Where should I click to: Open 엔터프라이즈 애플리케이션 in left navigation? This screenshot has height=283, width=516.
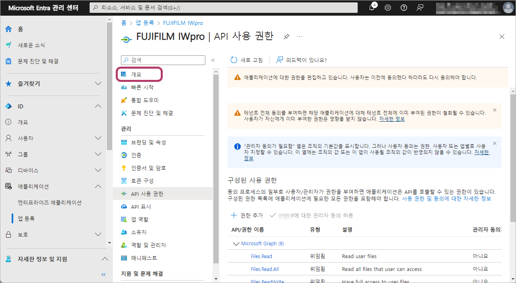click(50, 203)
